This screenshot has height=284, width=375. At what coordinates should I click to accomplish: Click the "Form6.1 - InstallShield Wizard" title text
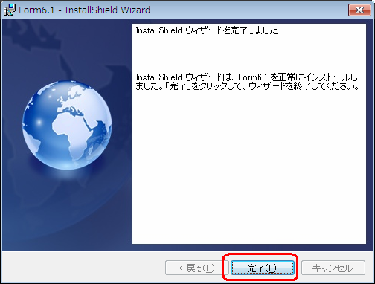tap(84, 10)
